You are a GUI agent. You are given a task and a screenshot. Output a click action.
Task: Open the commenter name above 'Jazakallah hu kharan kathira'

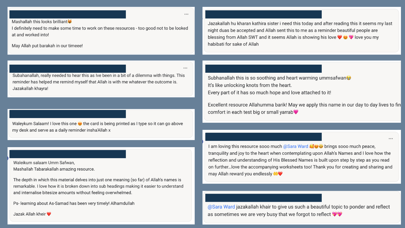(264, 14)
